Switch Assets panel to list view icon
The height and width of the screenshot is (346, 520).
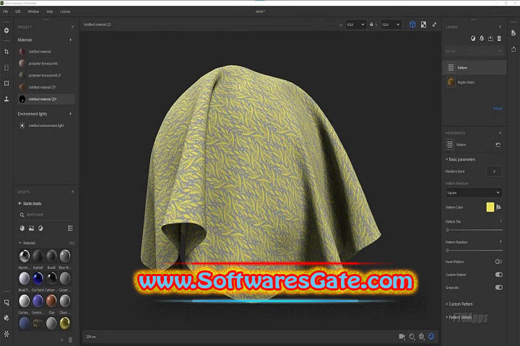70,228
